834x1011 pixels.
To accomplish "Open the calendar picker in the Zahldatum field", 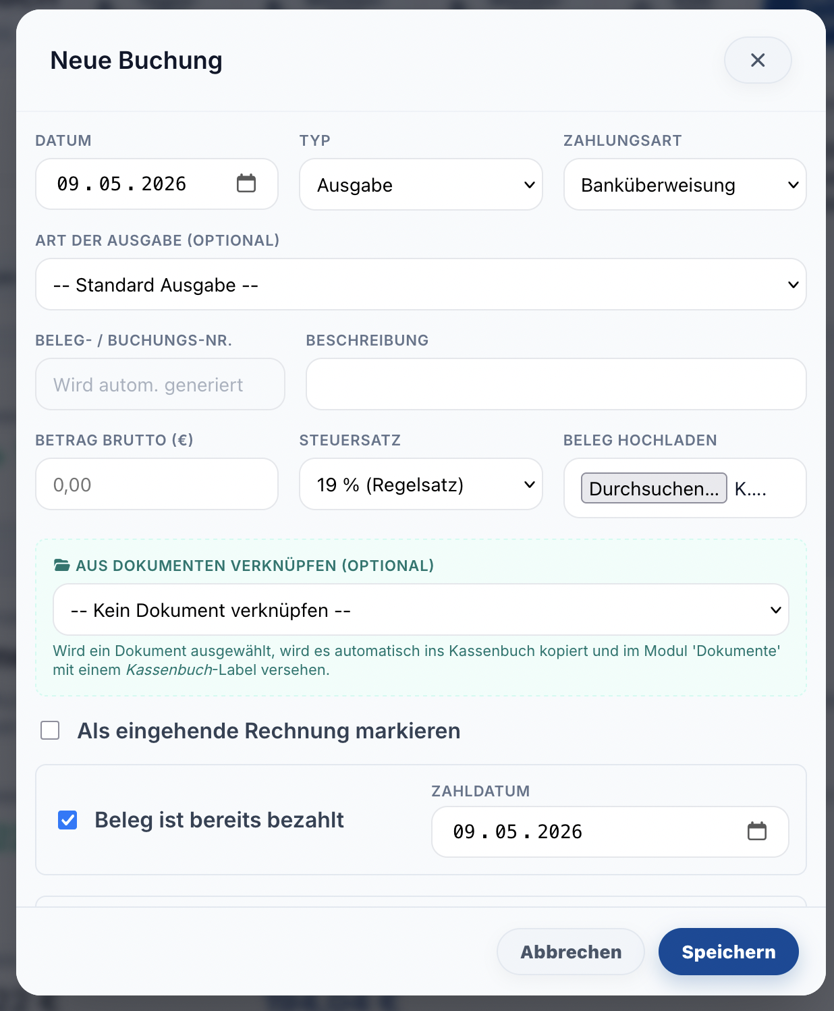I will coord(757,831).
